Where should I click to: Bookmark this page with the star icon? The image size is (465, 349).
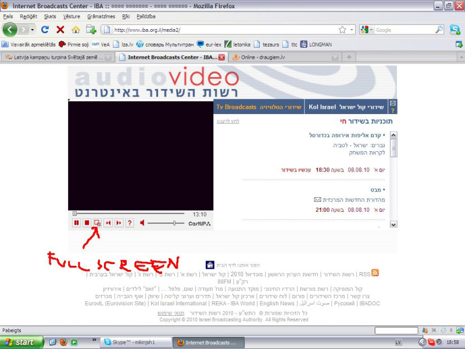pos(342,30)
